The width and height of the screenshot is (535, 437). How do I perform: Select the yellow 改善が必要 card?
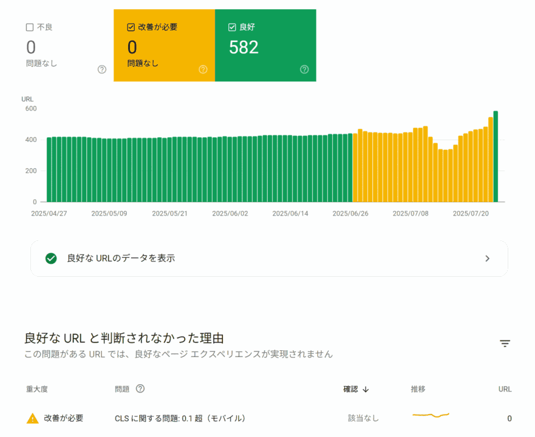(x=164, y=46)
